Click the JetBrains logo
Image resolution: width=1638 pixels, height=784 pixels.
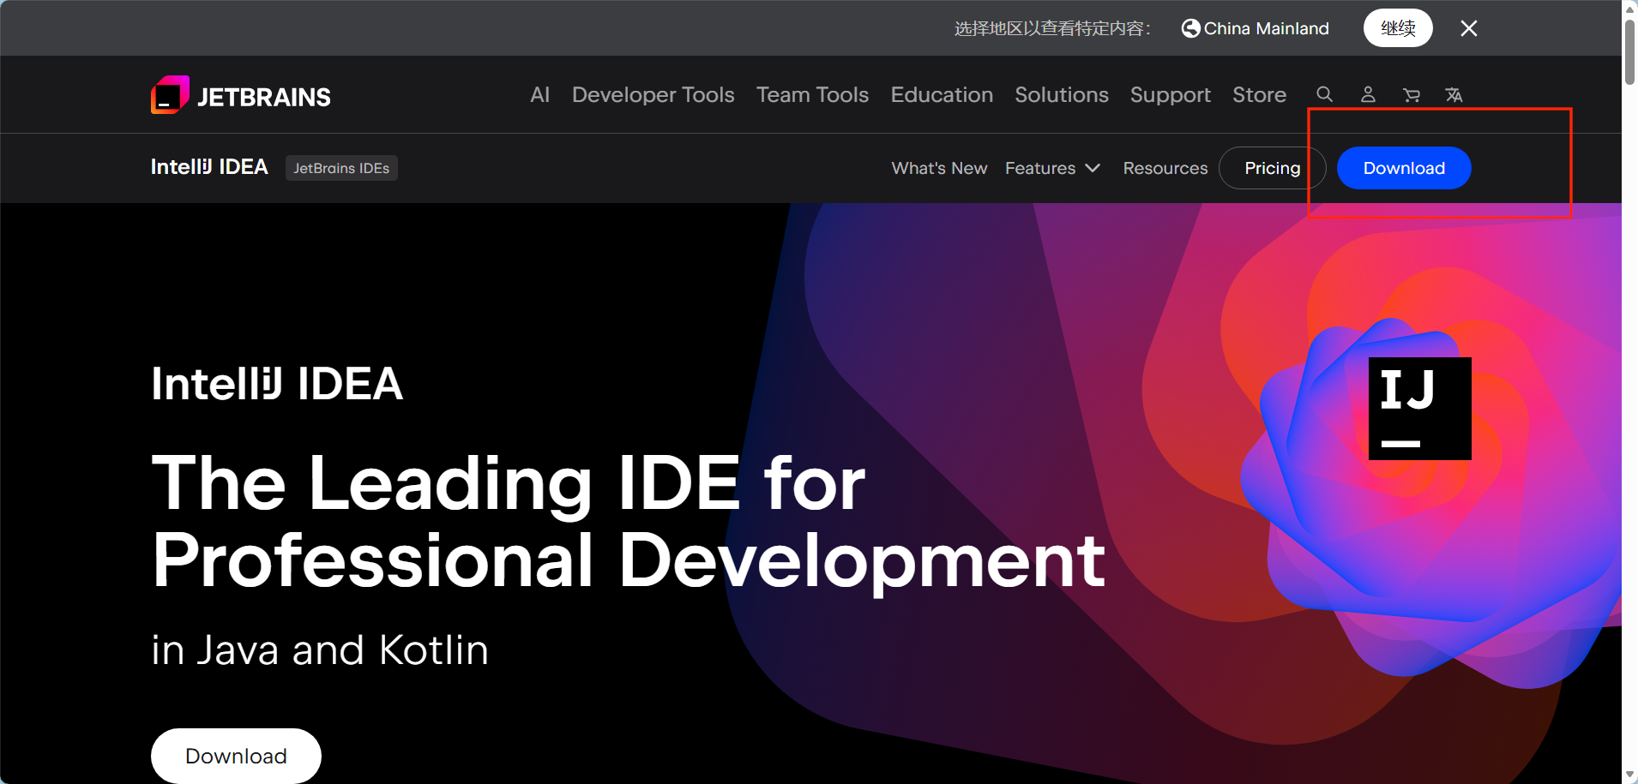coord(240,95)
